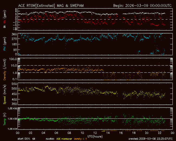176x141 pixels.
Task: Click the "UTC(hours)" x-axis title
Action: [x=95, y=136]
